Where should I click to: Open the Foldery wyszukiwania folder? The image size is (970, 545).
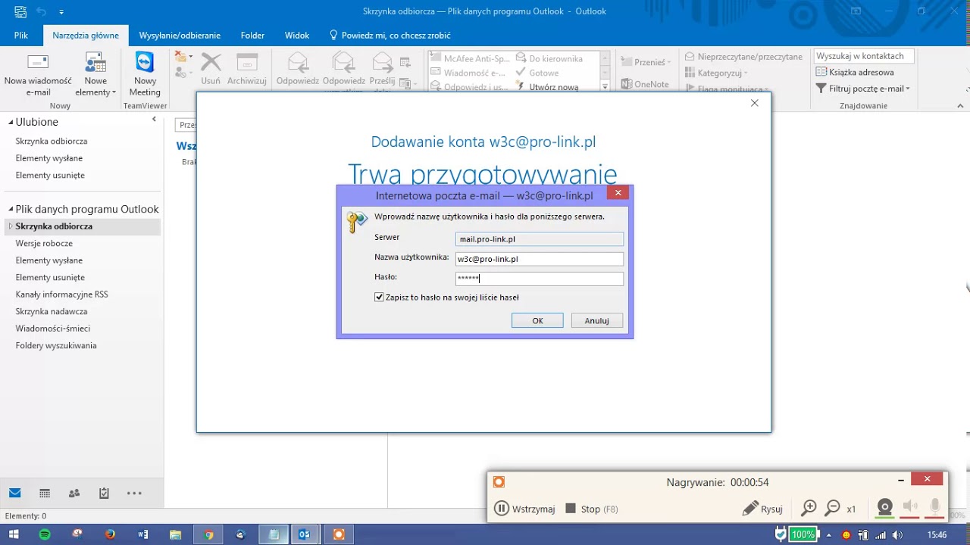pos(56,346)
